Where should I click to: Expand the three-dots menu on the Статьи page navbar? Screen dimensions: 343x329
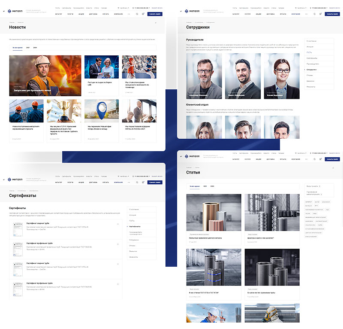coord(306,159)
